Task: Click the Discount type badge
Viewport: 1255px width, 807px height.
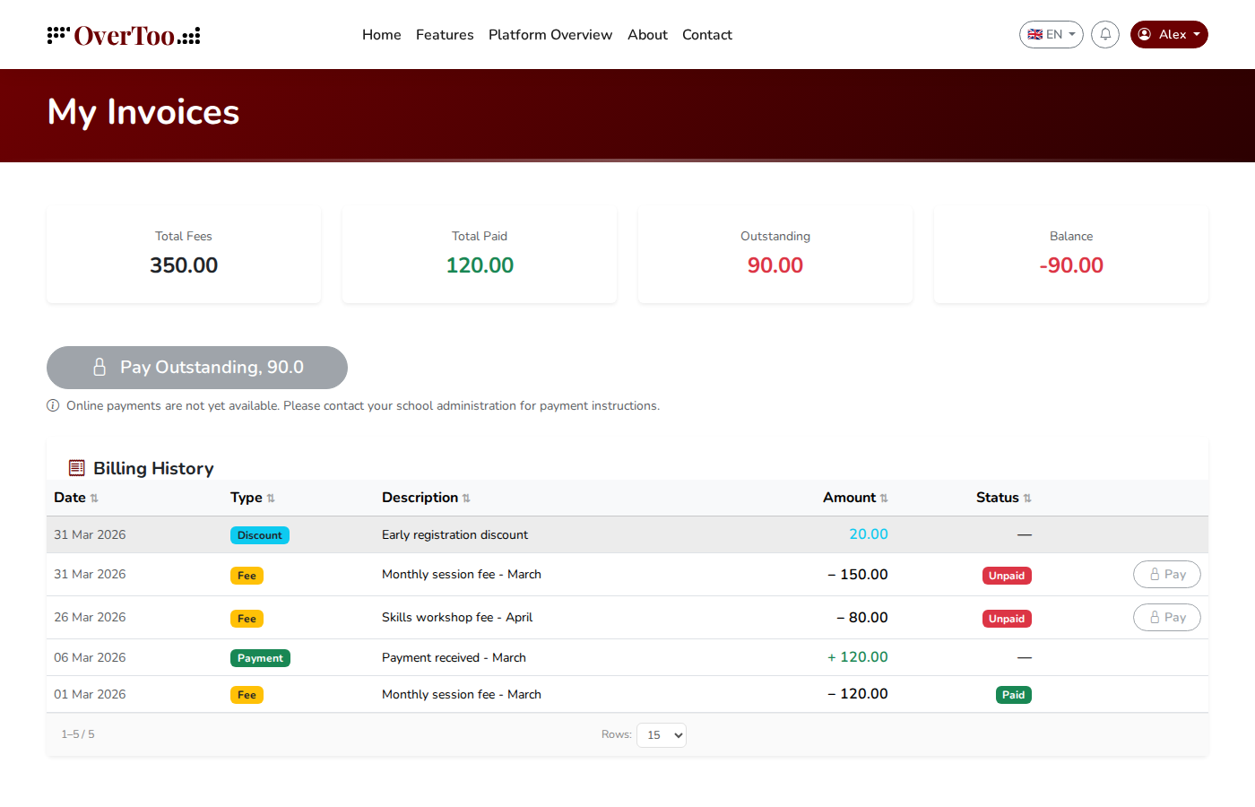Action: click(x=260, y=534)
